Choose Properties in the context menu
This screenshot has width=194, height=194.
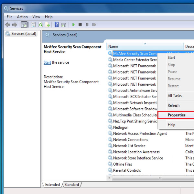coord(176,115)
